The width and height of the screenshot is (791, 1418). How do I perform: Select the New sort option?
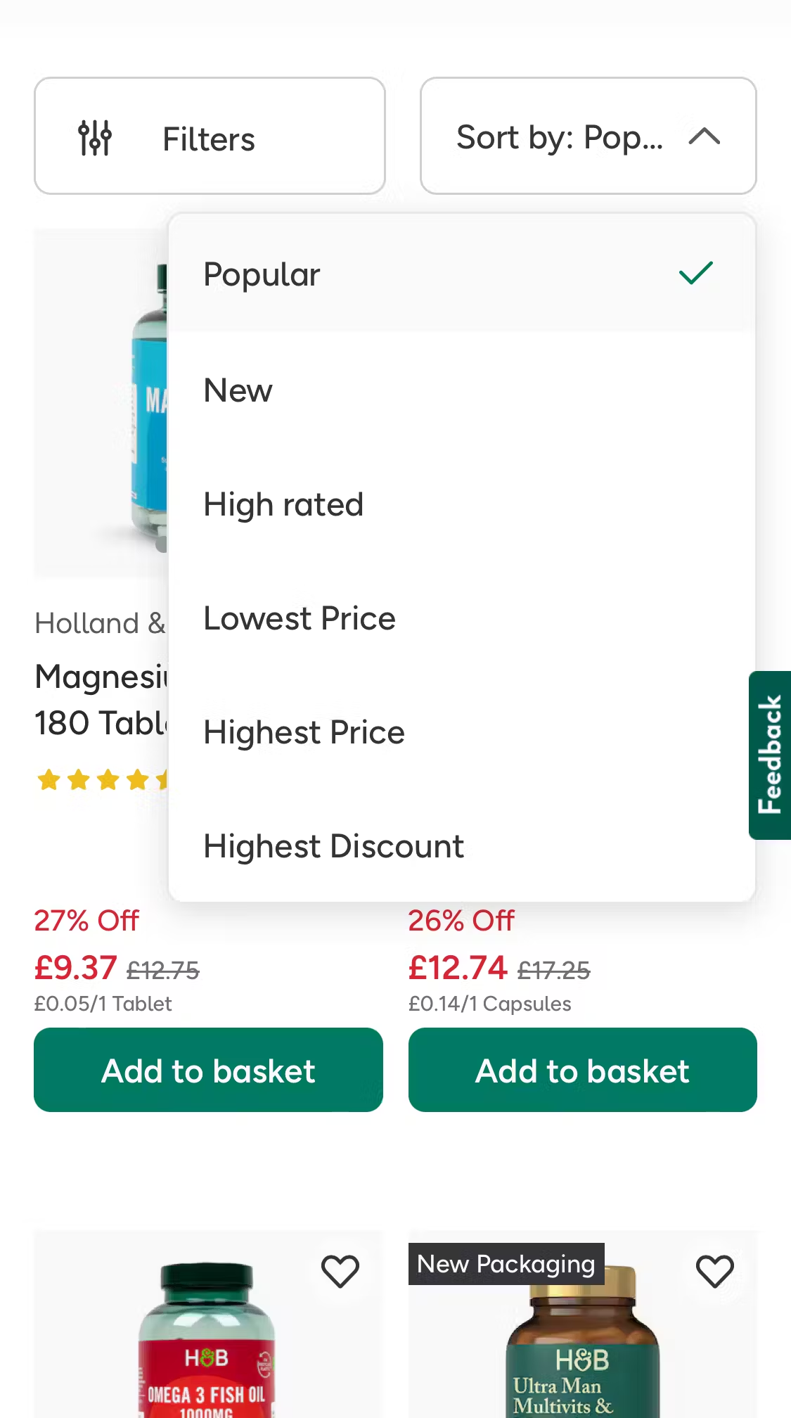[238, 390]
